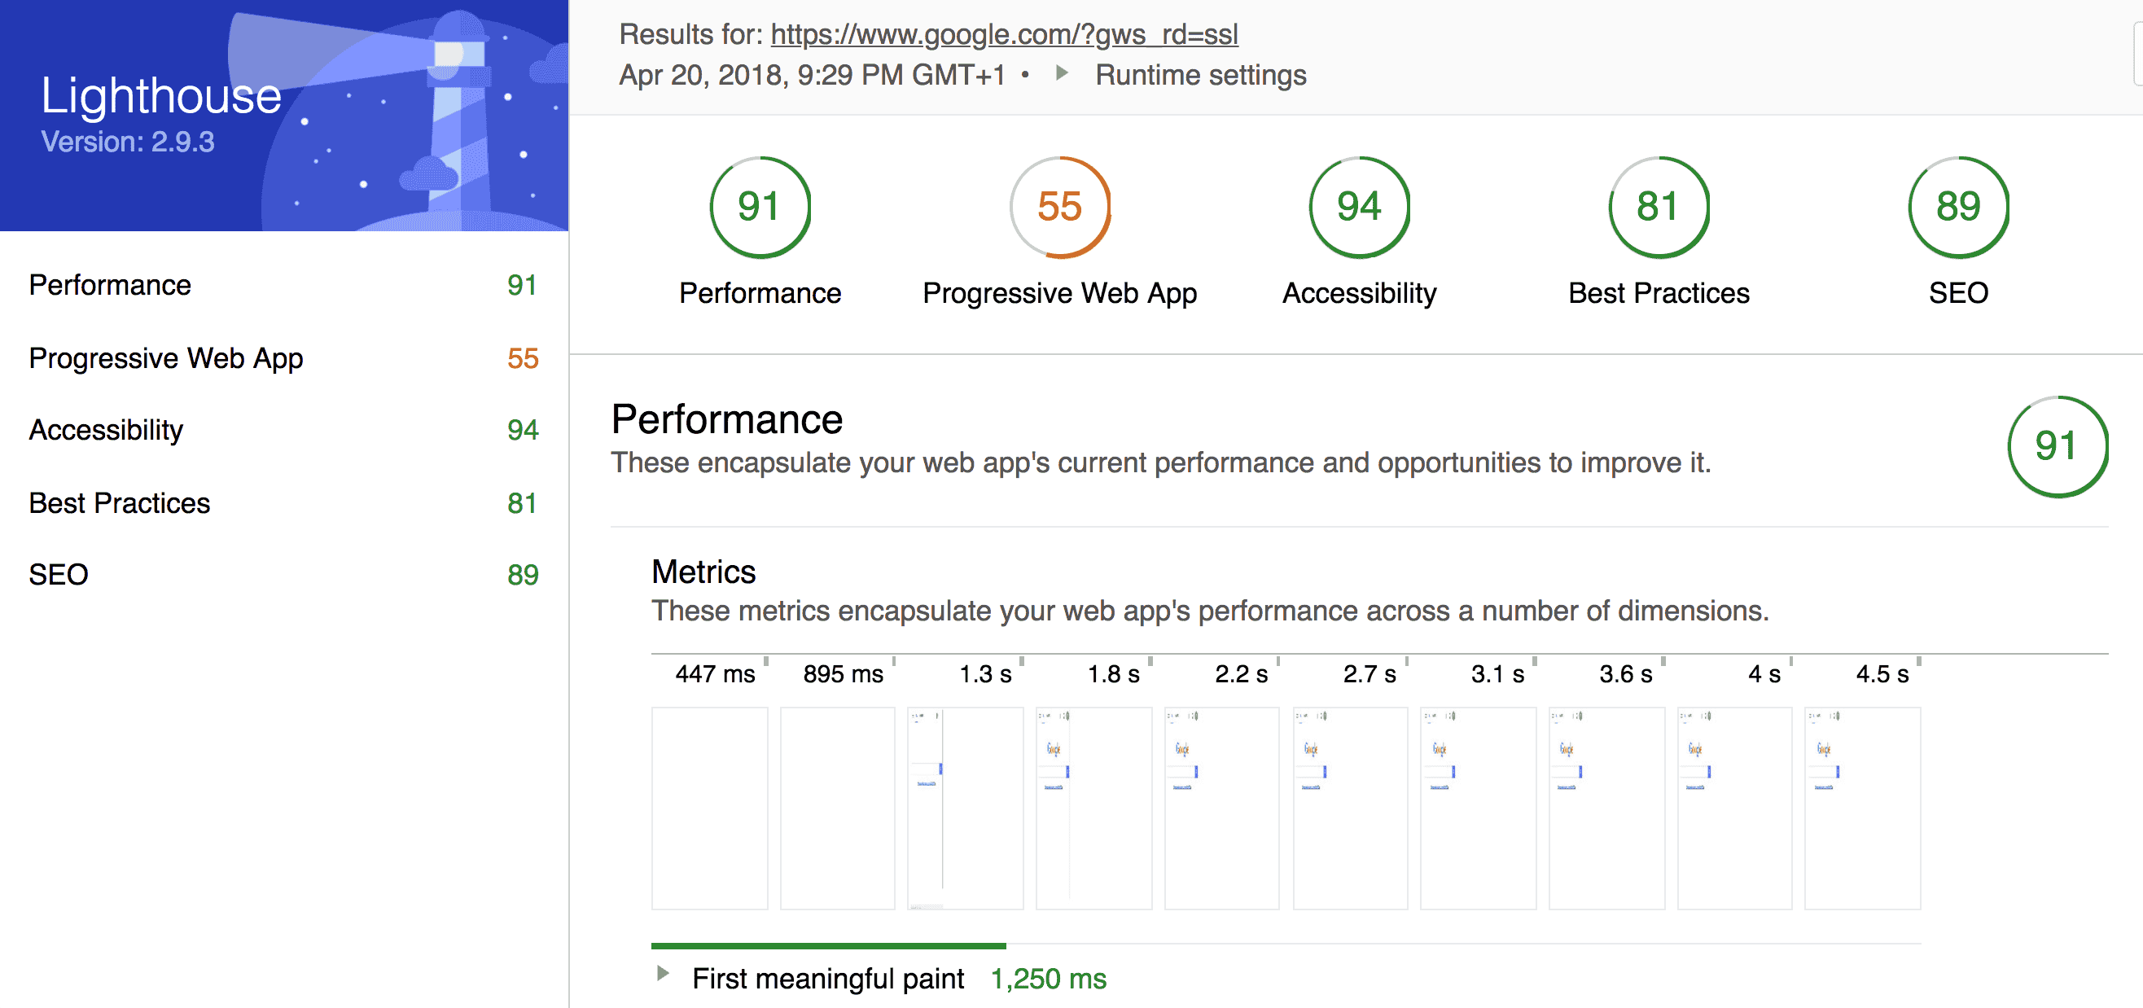Click the Accessibility label under gauge
Screen dimensions: 2143x1008
point(1360,293)
